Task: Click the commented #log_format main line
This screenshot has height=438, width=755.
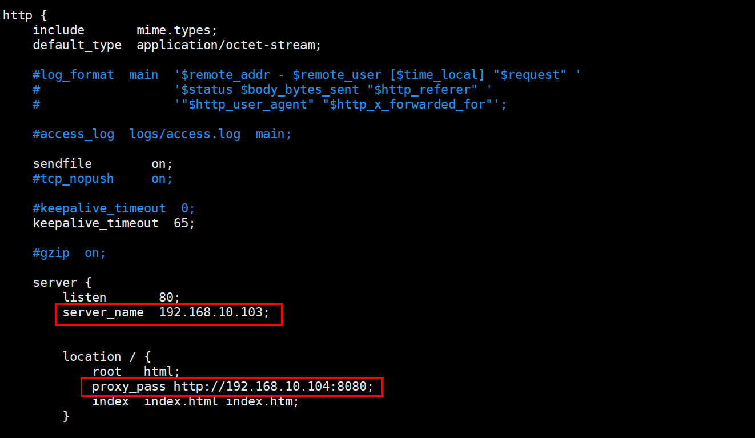Action: tap(307, 75)
